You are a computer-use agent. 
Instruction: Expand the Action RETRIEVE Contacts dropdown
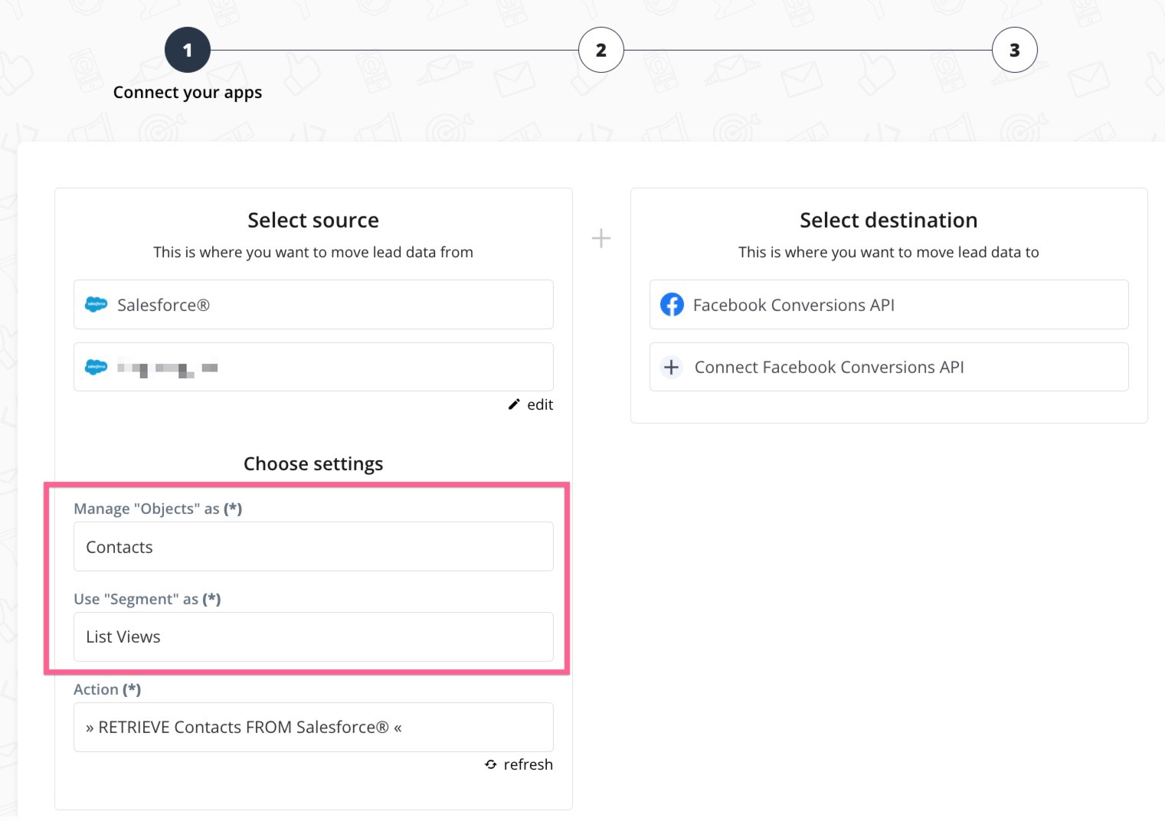point(313,728)
